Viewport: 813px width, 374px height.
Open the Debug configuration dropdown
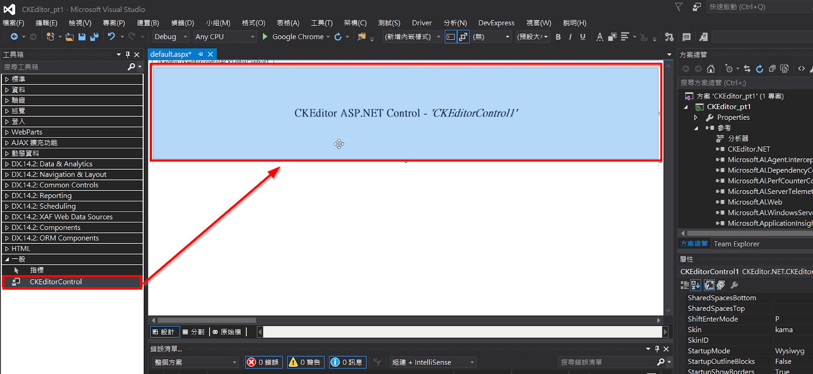point(171,37)
